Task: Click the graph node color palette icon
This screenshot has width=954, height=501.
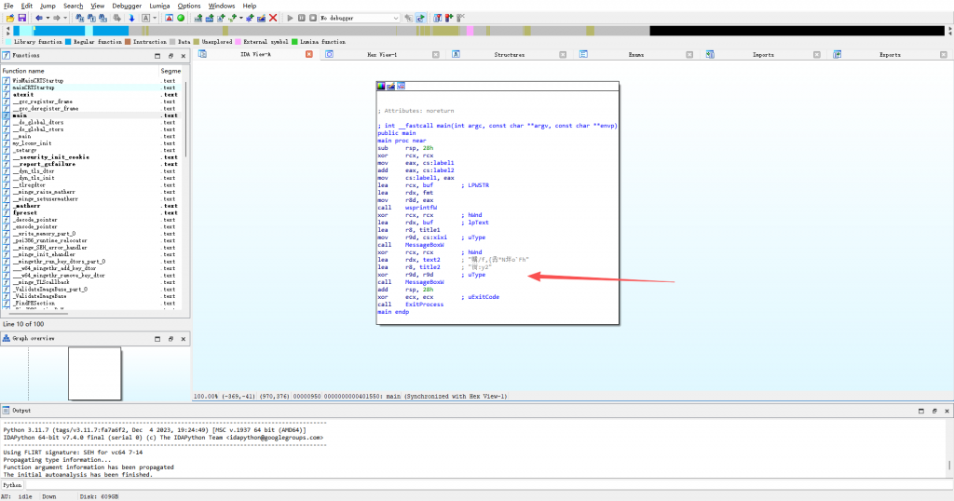Action: [x=381, y=86]
